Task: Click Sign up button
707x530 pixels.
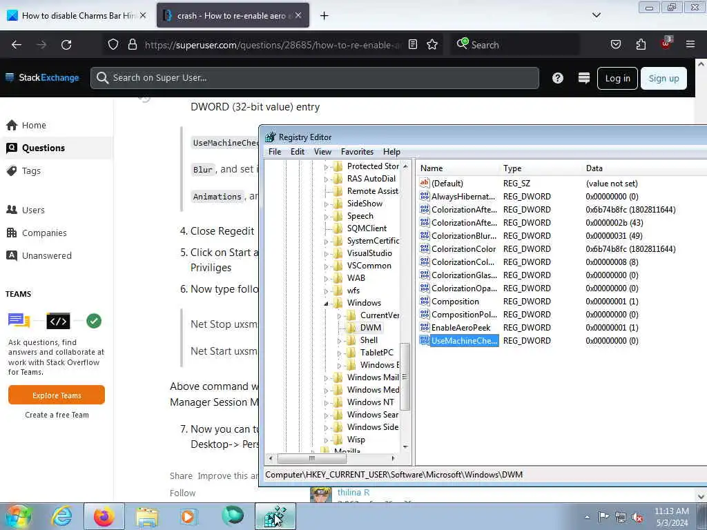Action: click(664, 79)
